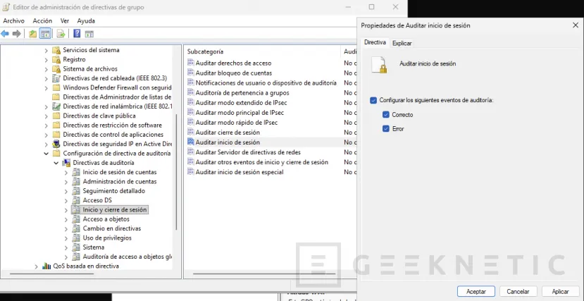Toggle Show/Hide action pane toolbar icon
This screenshot has width=584, height=301.
click(89, 34)
